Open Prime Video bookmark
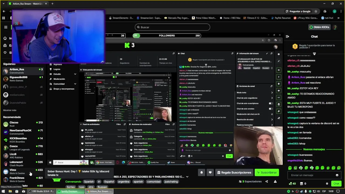This screenshot has width=345, height=194. point(204,18)
